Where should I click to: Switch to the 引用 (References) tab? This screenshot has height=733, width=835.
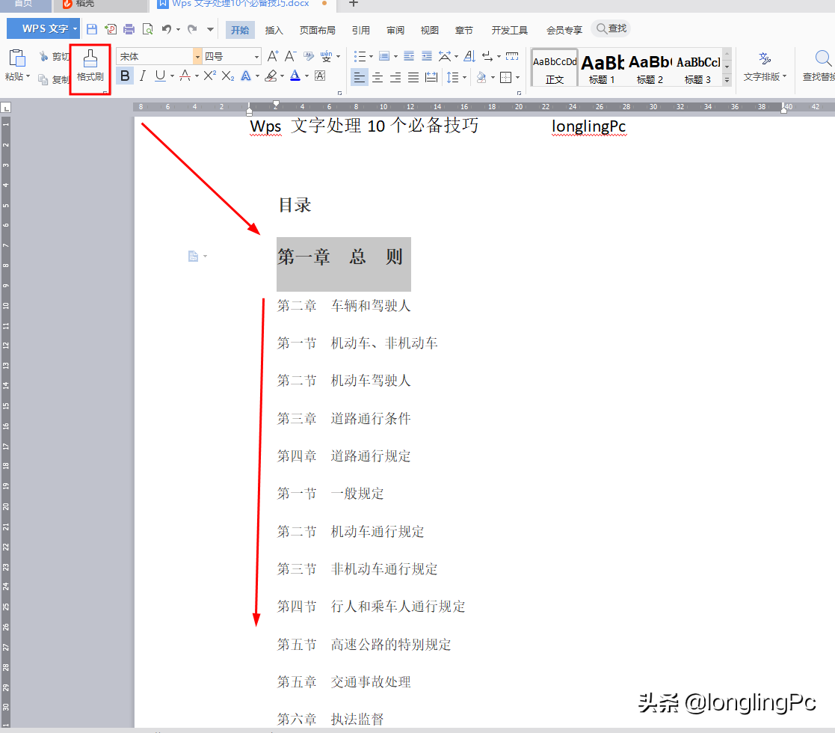[x=360, y=31]
